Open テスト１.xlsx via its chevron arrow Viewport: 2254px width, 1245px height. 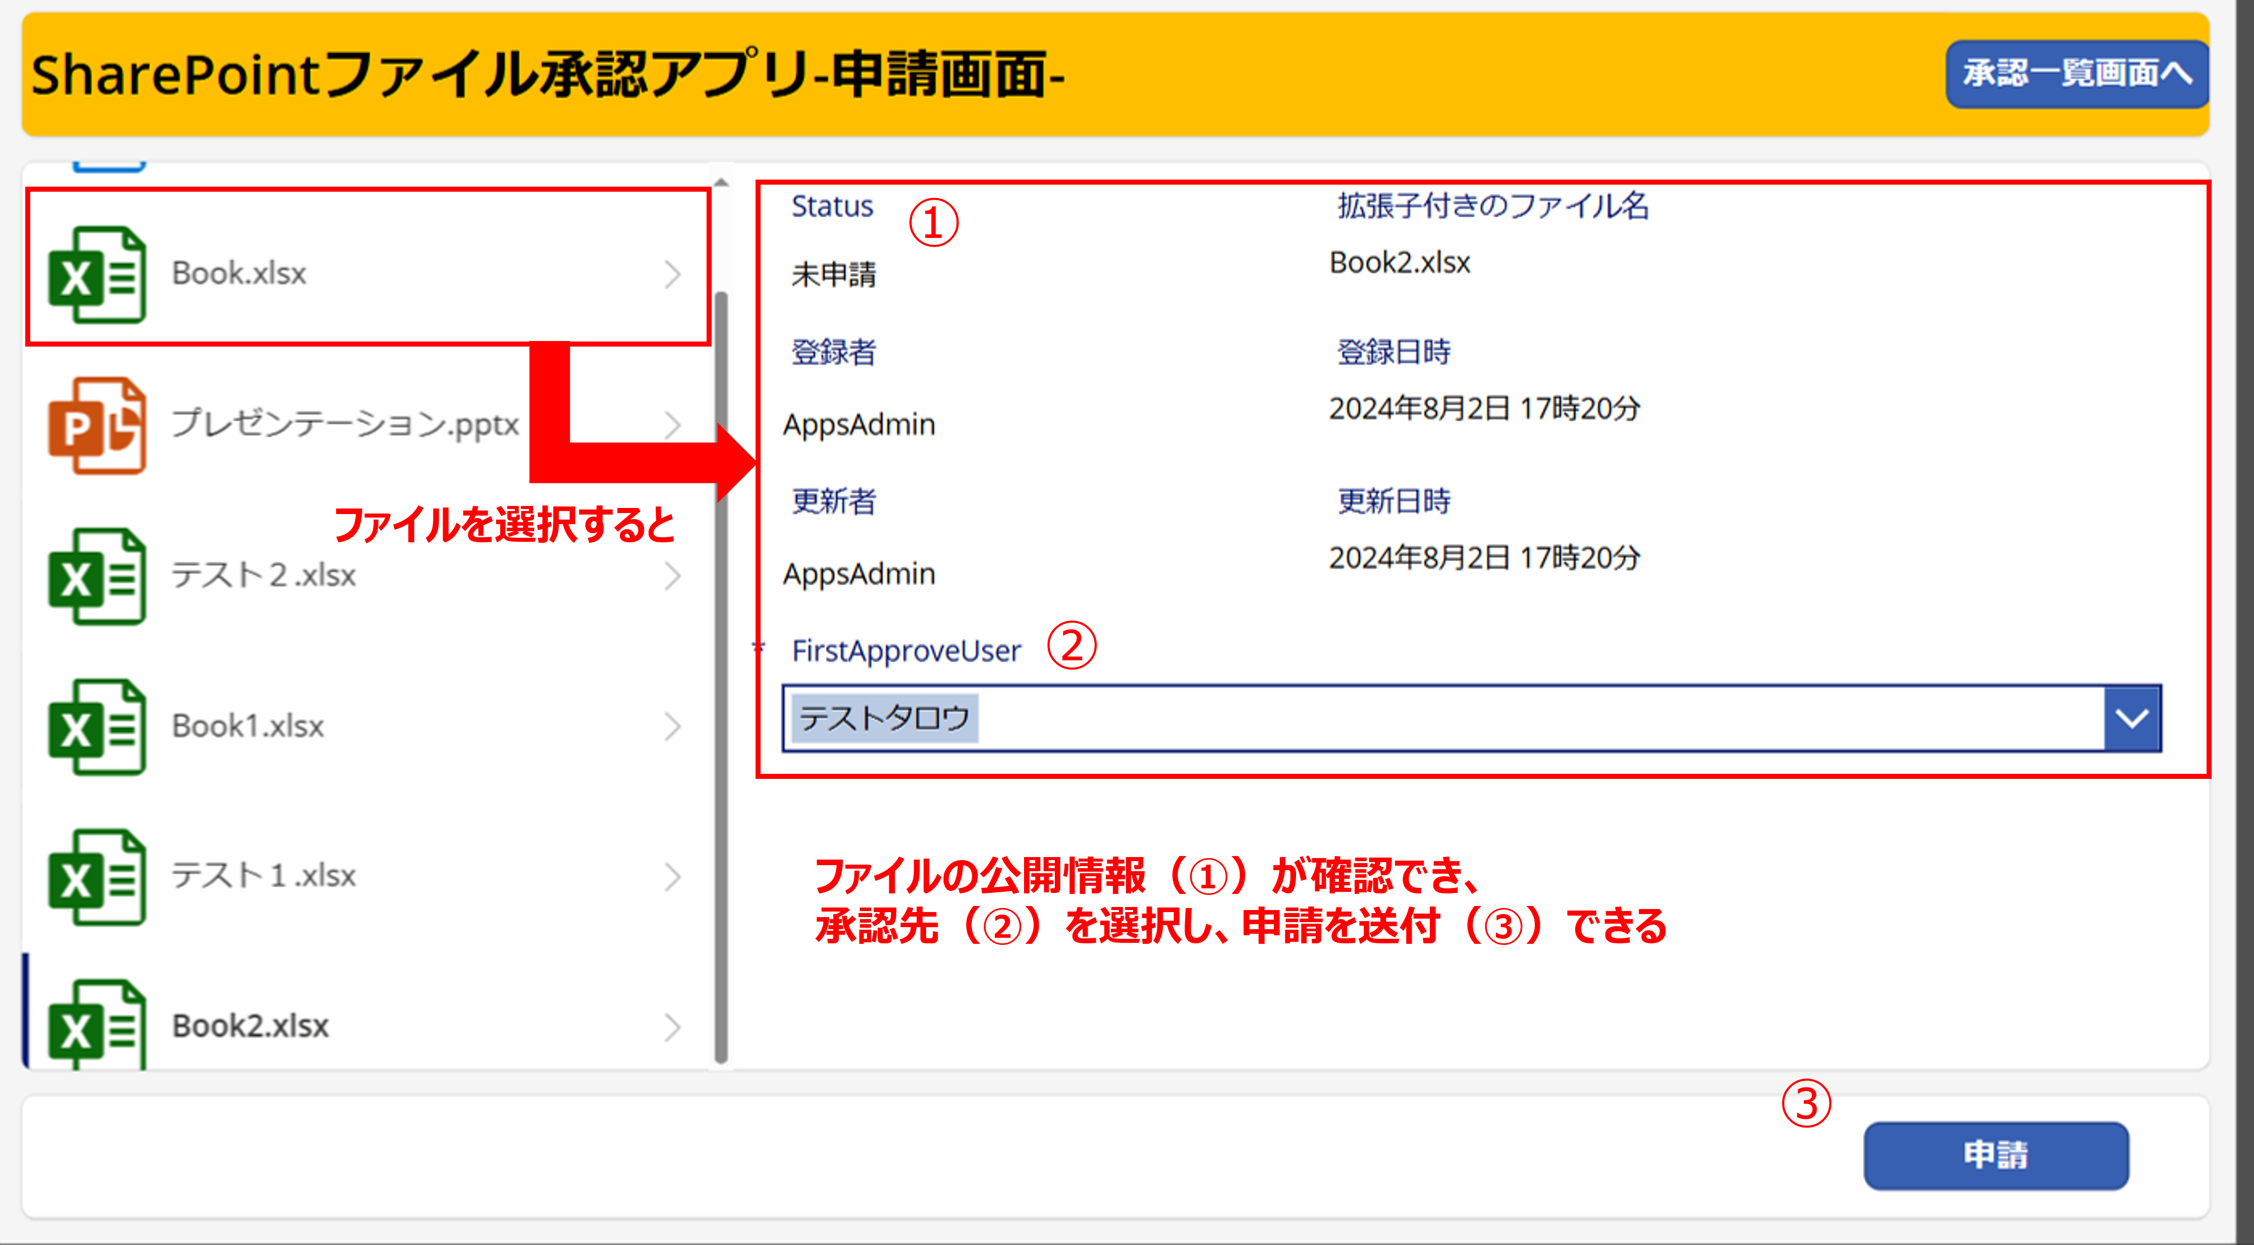point(672,877)
